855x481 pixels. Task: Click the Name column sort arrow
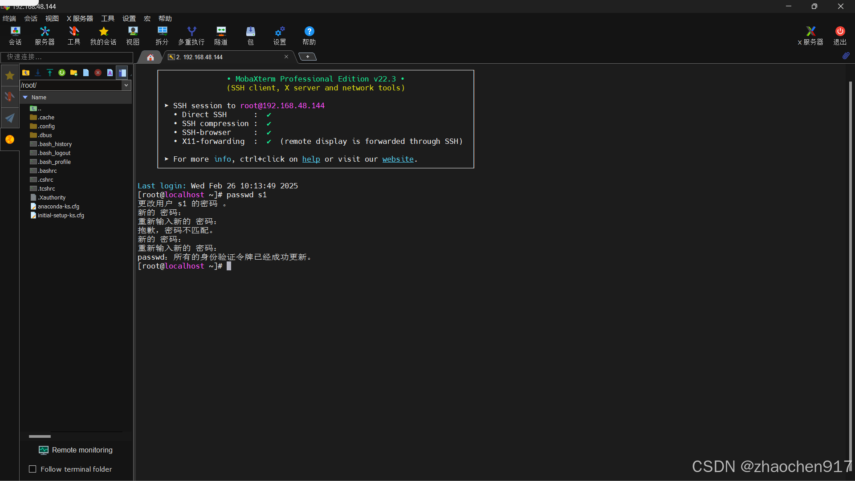[25, 97]
